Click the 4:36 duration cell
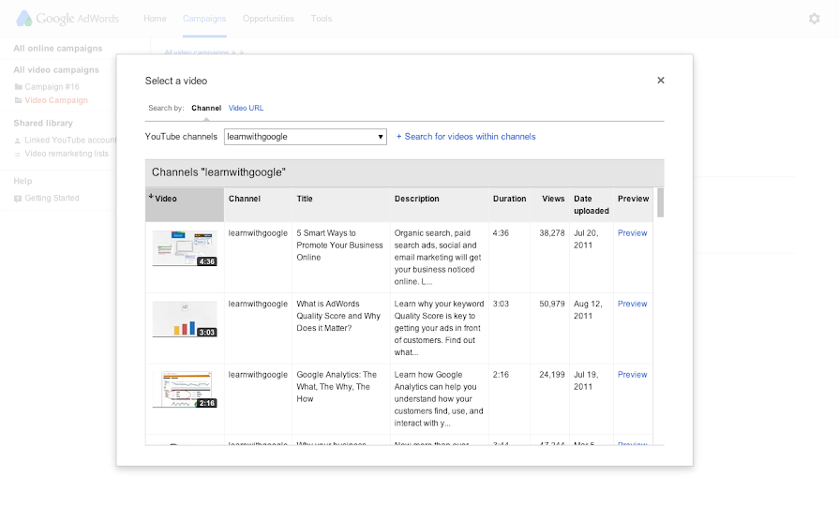839x521 pixels. 501,233
